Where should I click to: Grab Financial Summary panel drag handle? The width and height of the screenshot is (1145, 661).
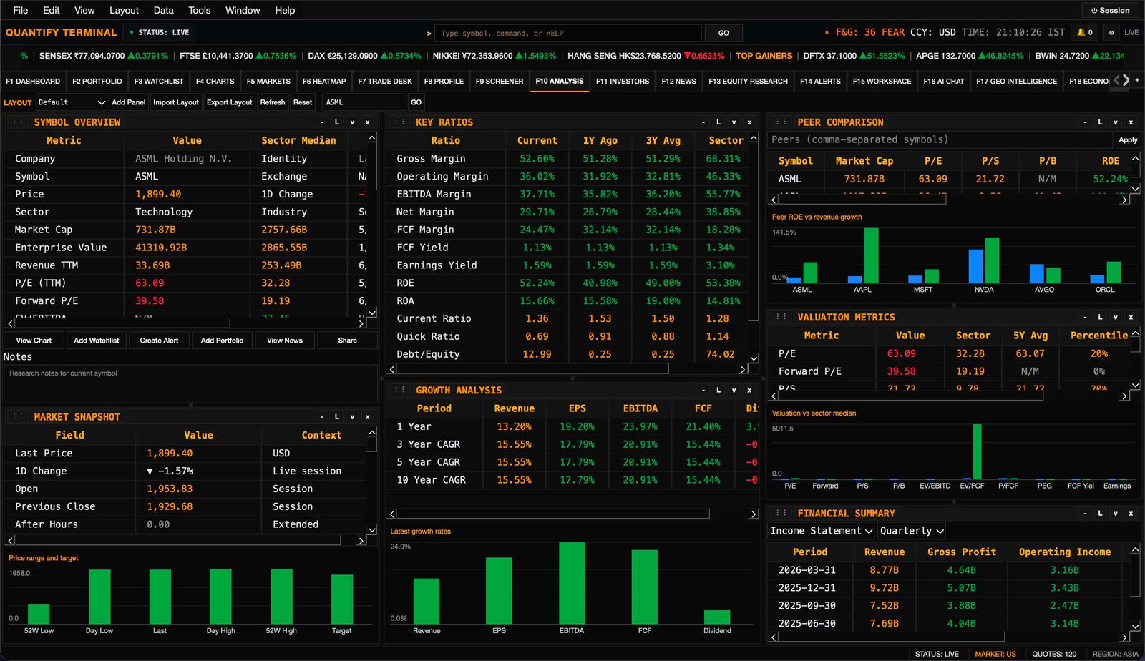(781, 513)
